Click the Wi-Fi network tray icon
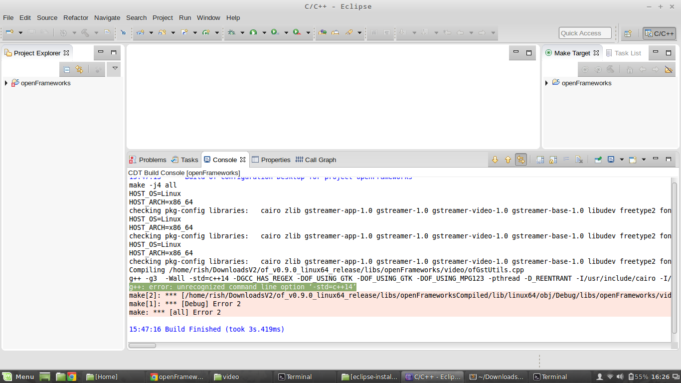Viewport: 681px width, 383px height. tap(610, 377)
